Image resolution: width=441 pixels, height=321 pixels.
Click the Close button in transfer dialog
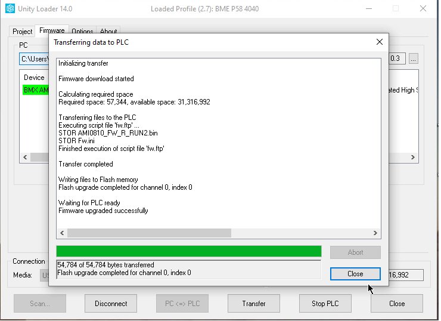[355, 274]
